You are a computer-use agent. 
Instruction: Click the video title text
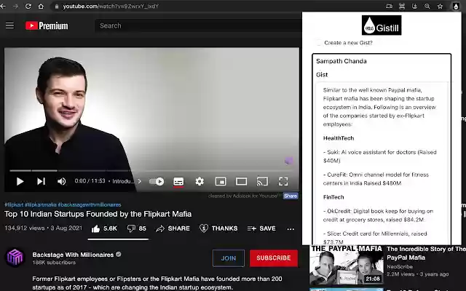(x=98, y=214)
